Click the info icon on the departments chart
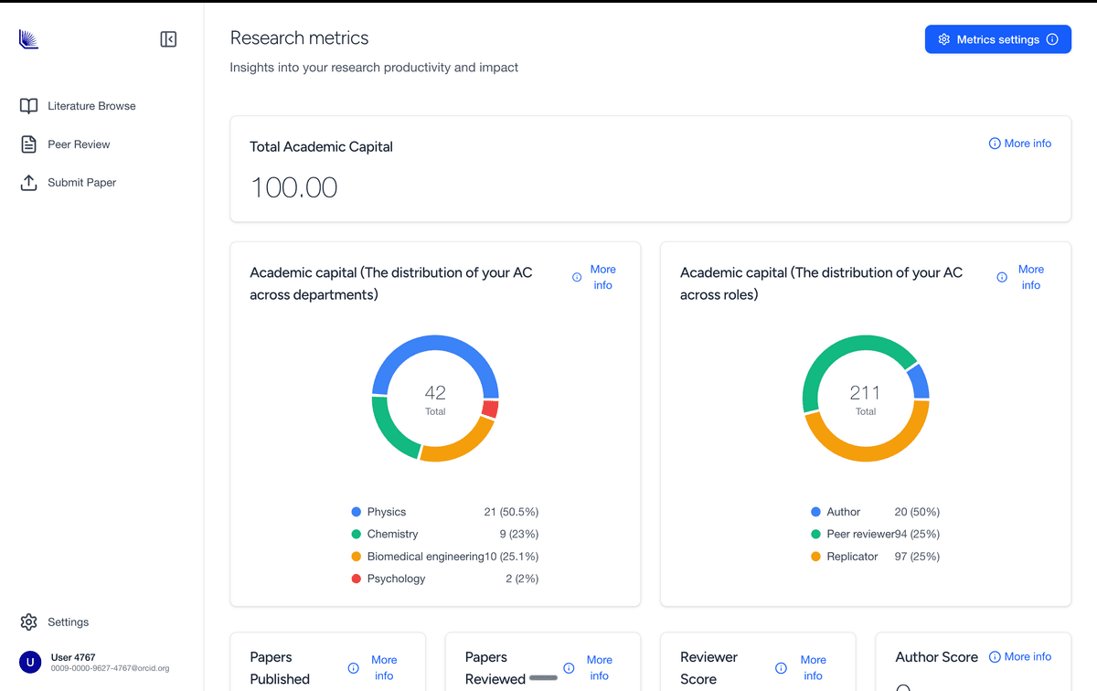This screenshot has height=691, width=1097. 577,276
